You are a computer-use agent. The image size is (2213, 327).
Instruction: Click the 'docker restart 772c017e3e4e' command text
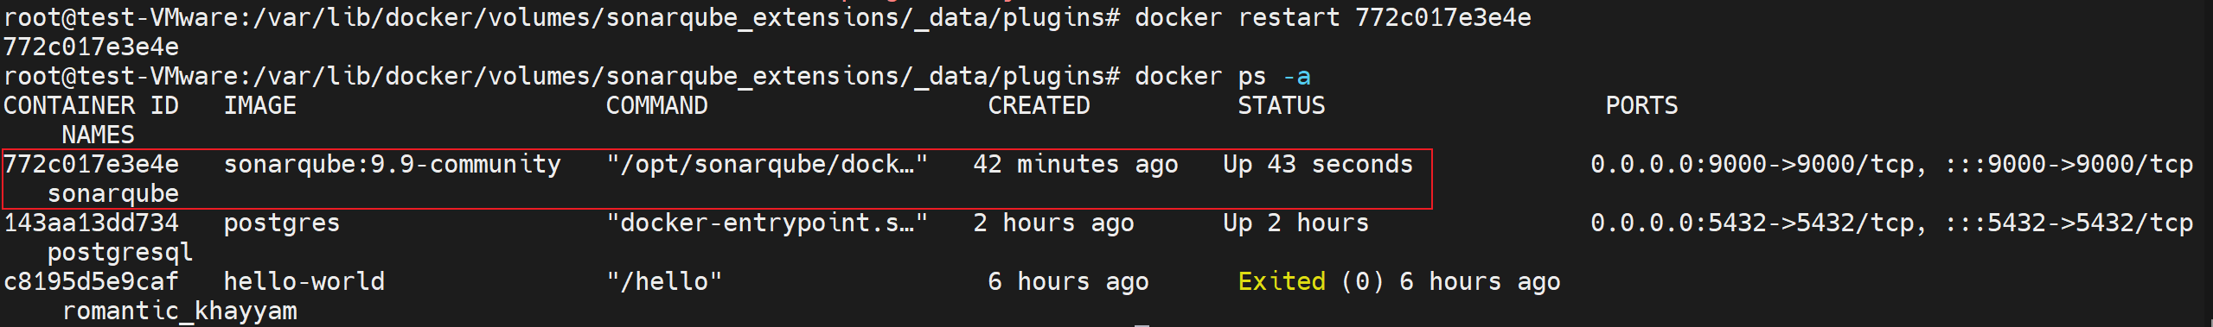coord(1333,17)
